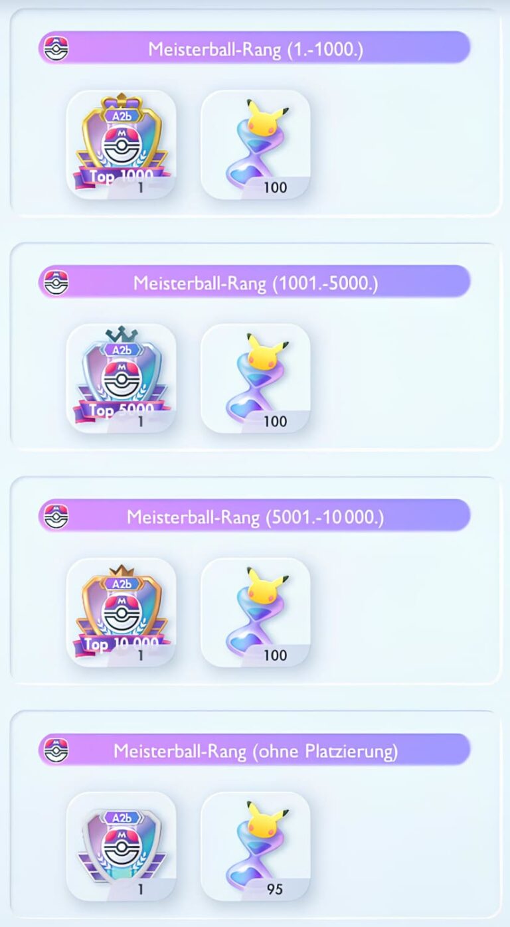Select the 95 hourglass reward

pos(256,846)
